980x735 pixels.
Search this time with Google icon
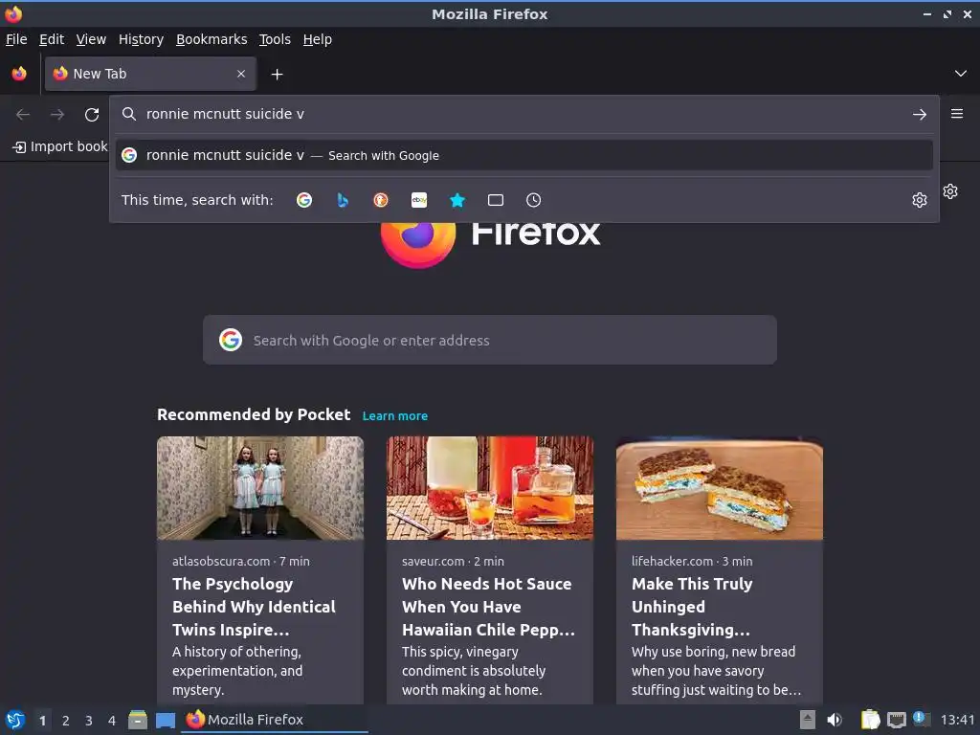(x=304, y=200)
